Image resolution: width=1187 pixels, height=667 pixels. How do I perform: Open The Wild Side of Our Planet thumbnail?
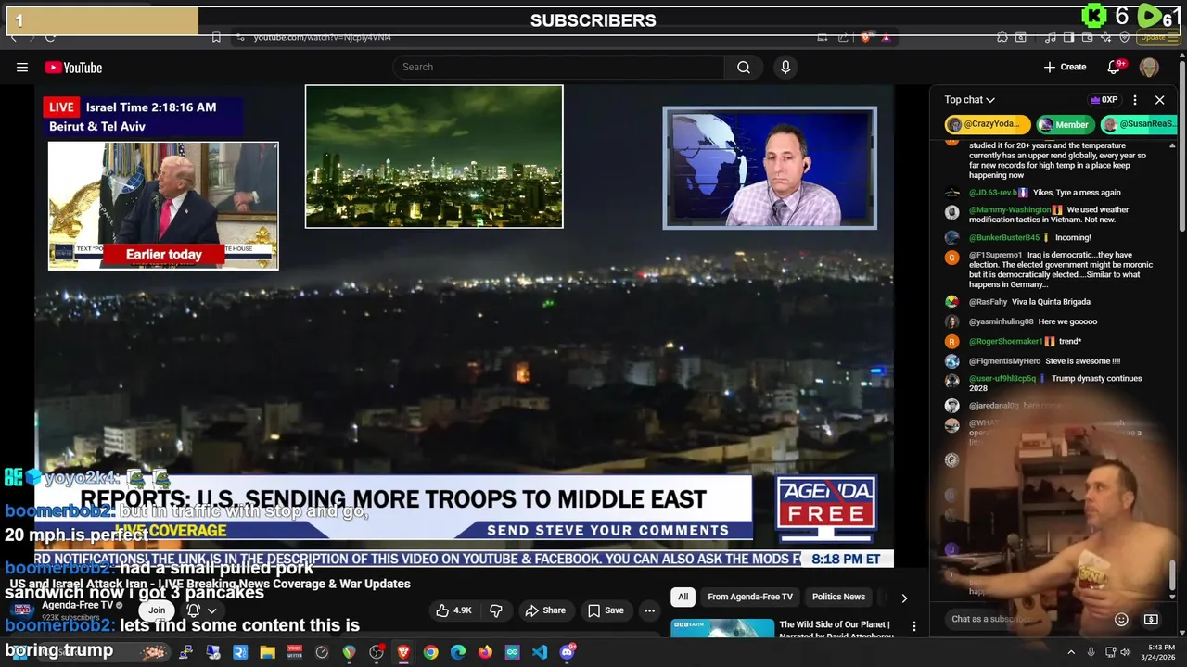coord(722,629)
